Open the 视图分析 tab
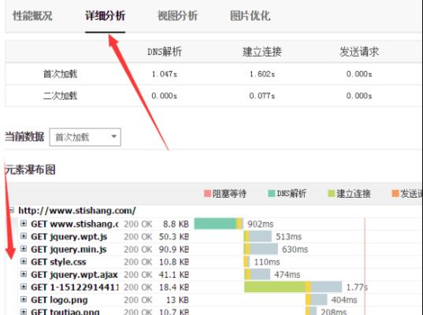Screen dimensions: 423x315 point(177,16)
